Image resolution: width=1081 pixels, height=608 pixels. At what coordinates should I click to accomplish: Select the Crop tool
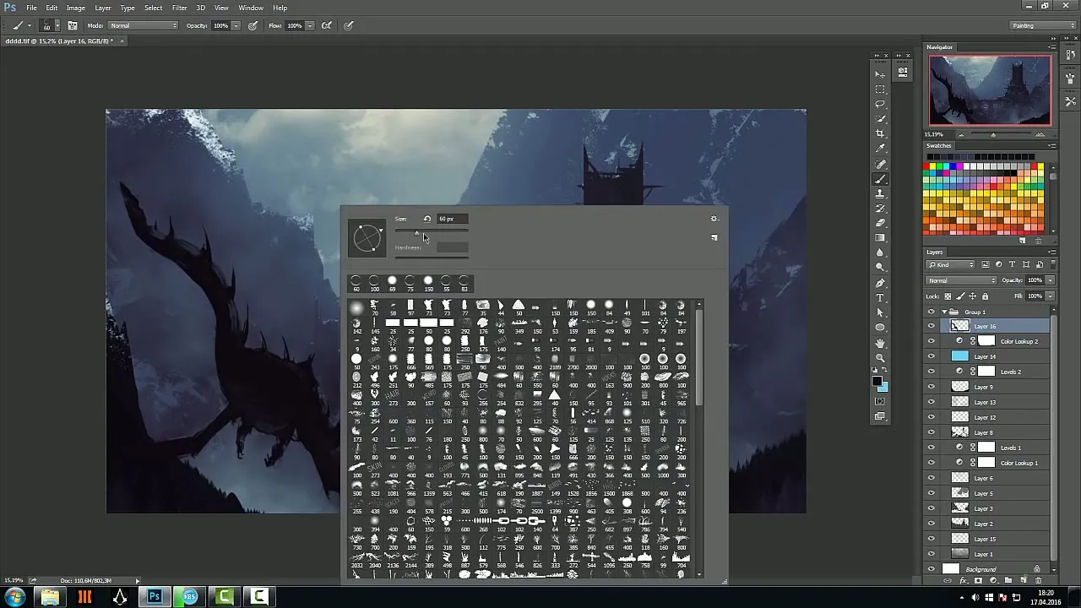(x=880, y=134)
